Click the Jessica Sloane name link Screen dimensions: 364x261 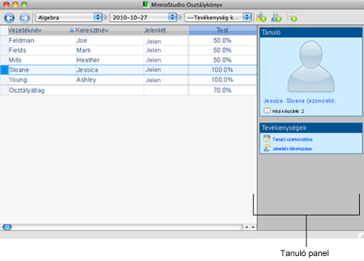299,101
